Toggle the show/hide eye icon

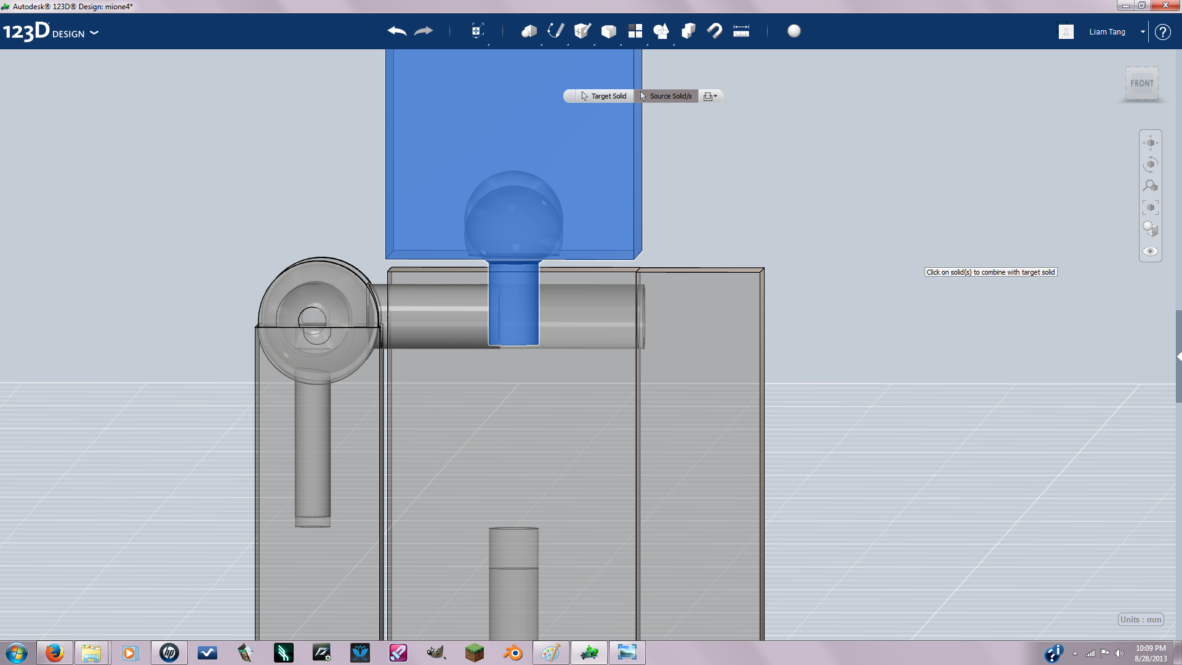(1150, 251)
